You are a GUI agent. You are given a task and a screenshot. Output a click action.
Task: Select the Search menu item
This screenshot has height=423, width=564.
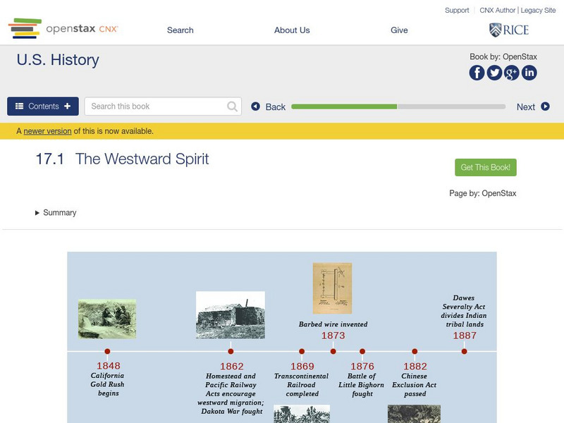[180, 30]
